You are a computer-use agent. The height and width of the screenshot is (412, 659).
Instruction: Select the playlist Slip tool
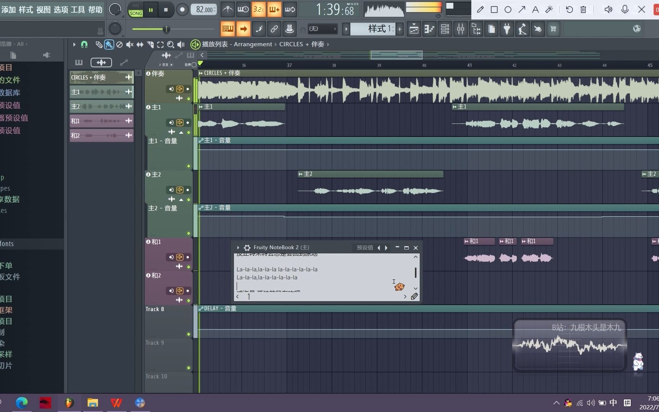click(x=140, y=45)
